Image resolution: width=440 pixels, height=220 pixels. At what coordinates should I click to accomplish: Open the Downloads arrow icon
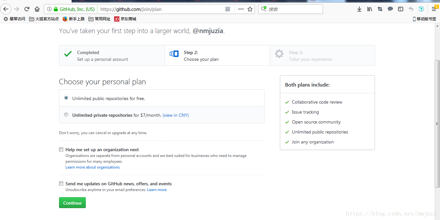[x=359, y=9]
